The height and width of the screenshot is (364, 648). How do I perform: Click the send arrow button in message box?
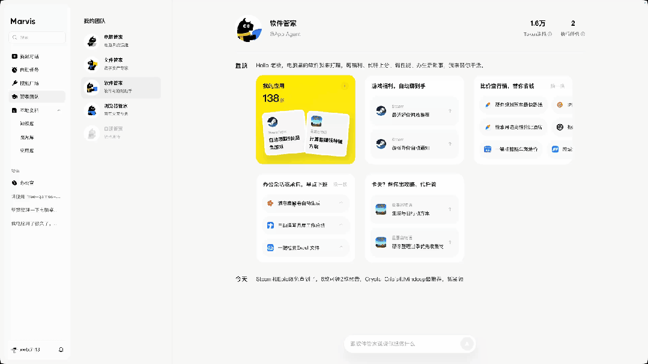tap(467, 344)
